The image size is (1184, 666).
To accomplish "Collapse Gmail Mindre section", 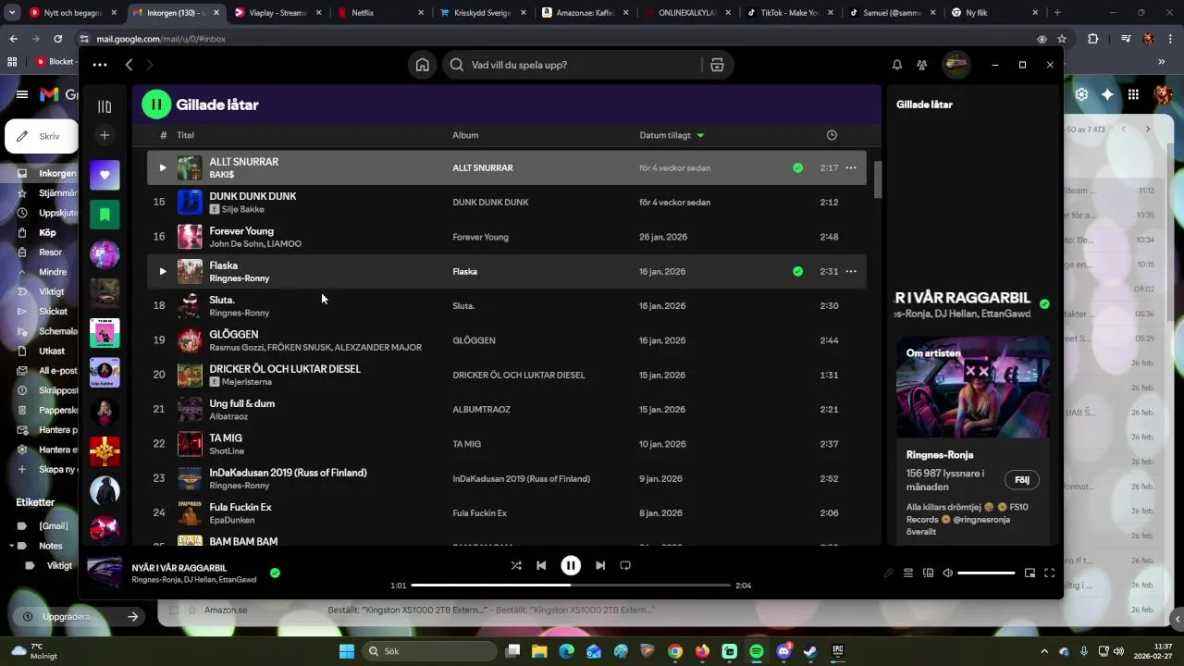I will click(x=53, y=272).
